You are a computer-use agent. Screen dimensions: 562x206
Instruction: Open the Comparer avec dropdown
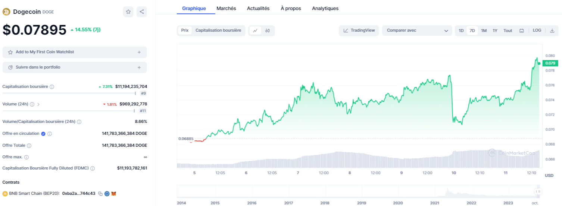click(x=417, y=31)
